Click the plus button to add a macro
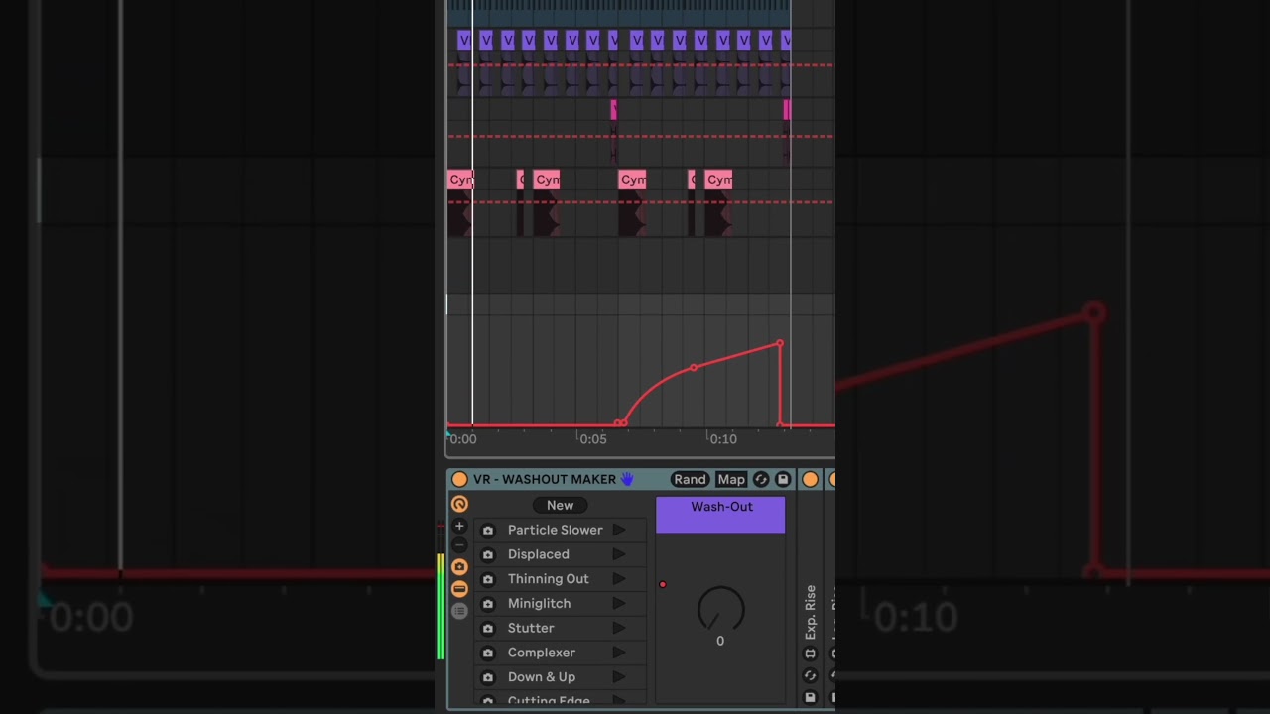This screenshot has width=1270, height=714. 459,527
